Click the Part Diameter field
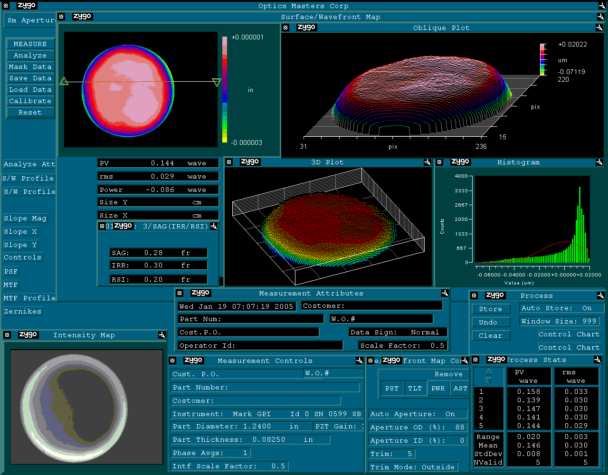This screenshot has width=608, height=475. (241, 427)
